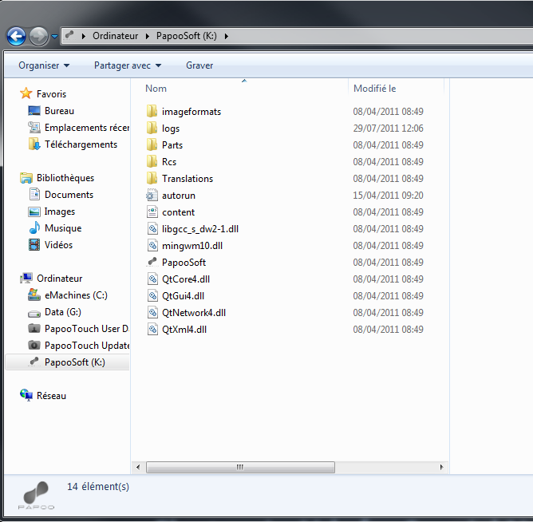Open Téléchargements folder in sidebar
This screenshot has height=522, width=533.
tap(81, 144)
